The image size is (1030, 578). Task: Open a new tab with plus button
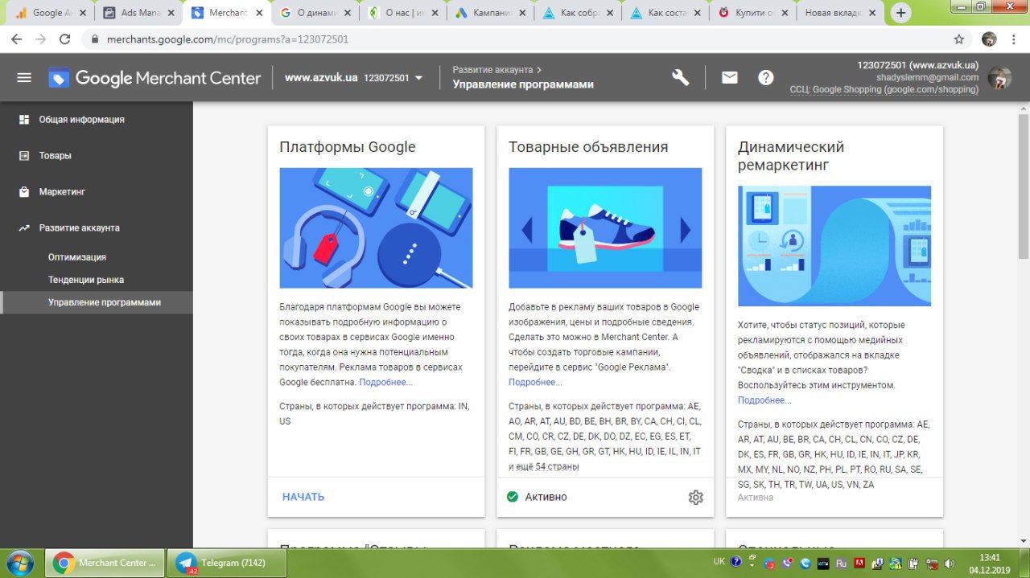pos(901,13)
